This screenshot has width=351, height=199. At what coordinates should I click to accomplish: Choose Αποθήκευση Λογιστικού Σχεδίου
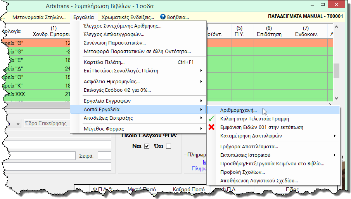(x=273, y=181)
